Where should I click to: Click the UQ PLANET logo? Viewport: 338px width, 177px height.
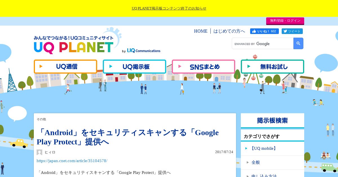point(74,45)
